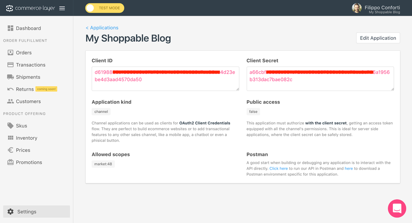This screenshot has height=223, width=412.
Task: Click the Edit Application button
Action: point(378,38)
